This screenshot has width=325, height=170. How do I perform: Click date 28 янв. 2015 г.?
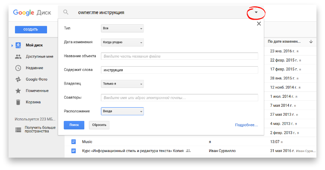[283, 78]
